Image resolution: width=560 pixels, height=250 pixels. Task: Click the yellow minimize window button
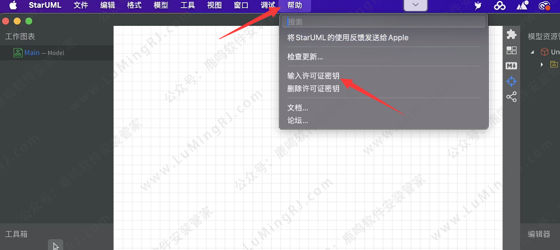[x=17, y=21]
